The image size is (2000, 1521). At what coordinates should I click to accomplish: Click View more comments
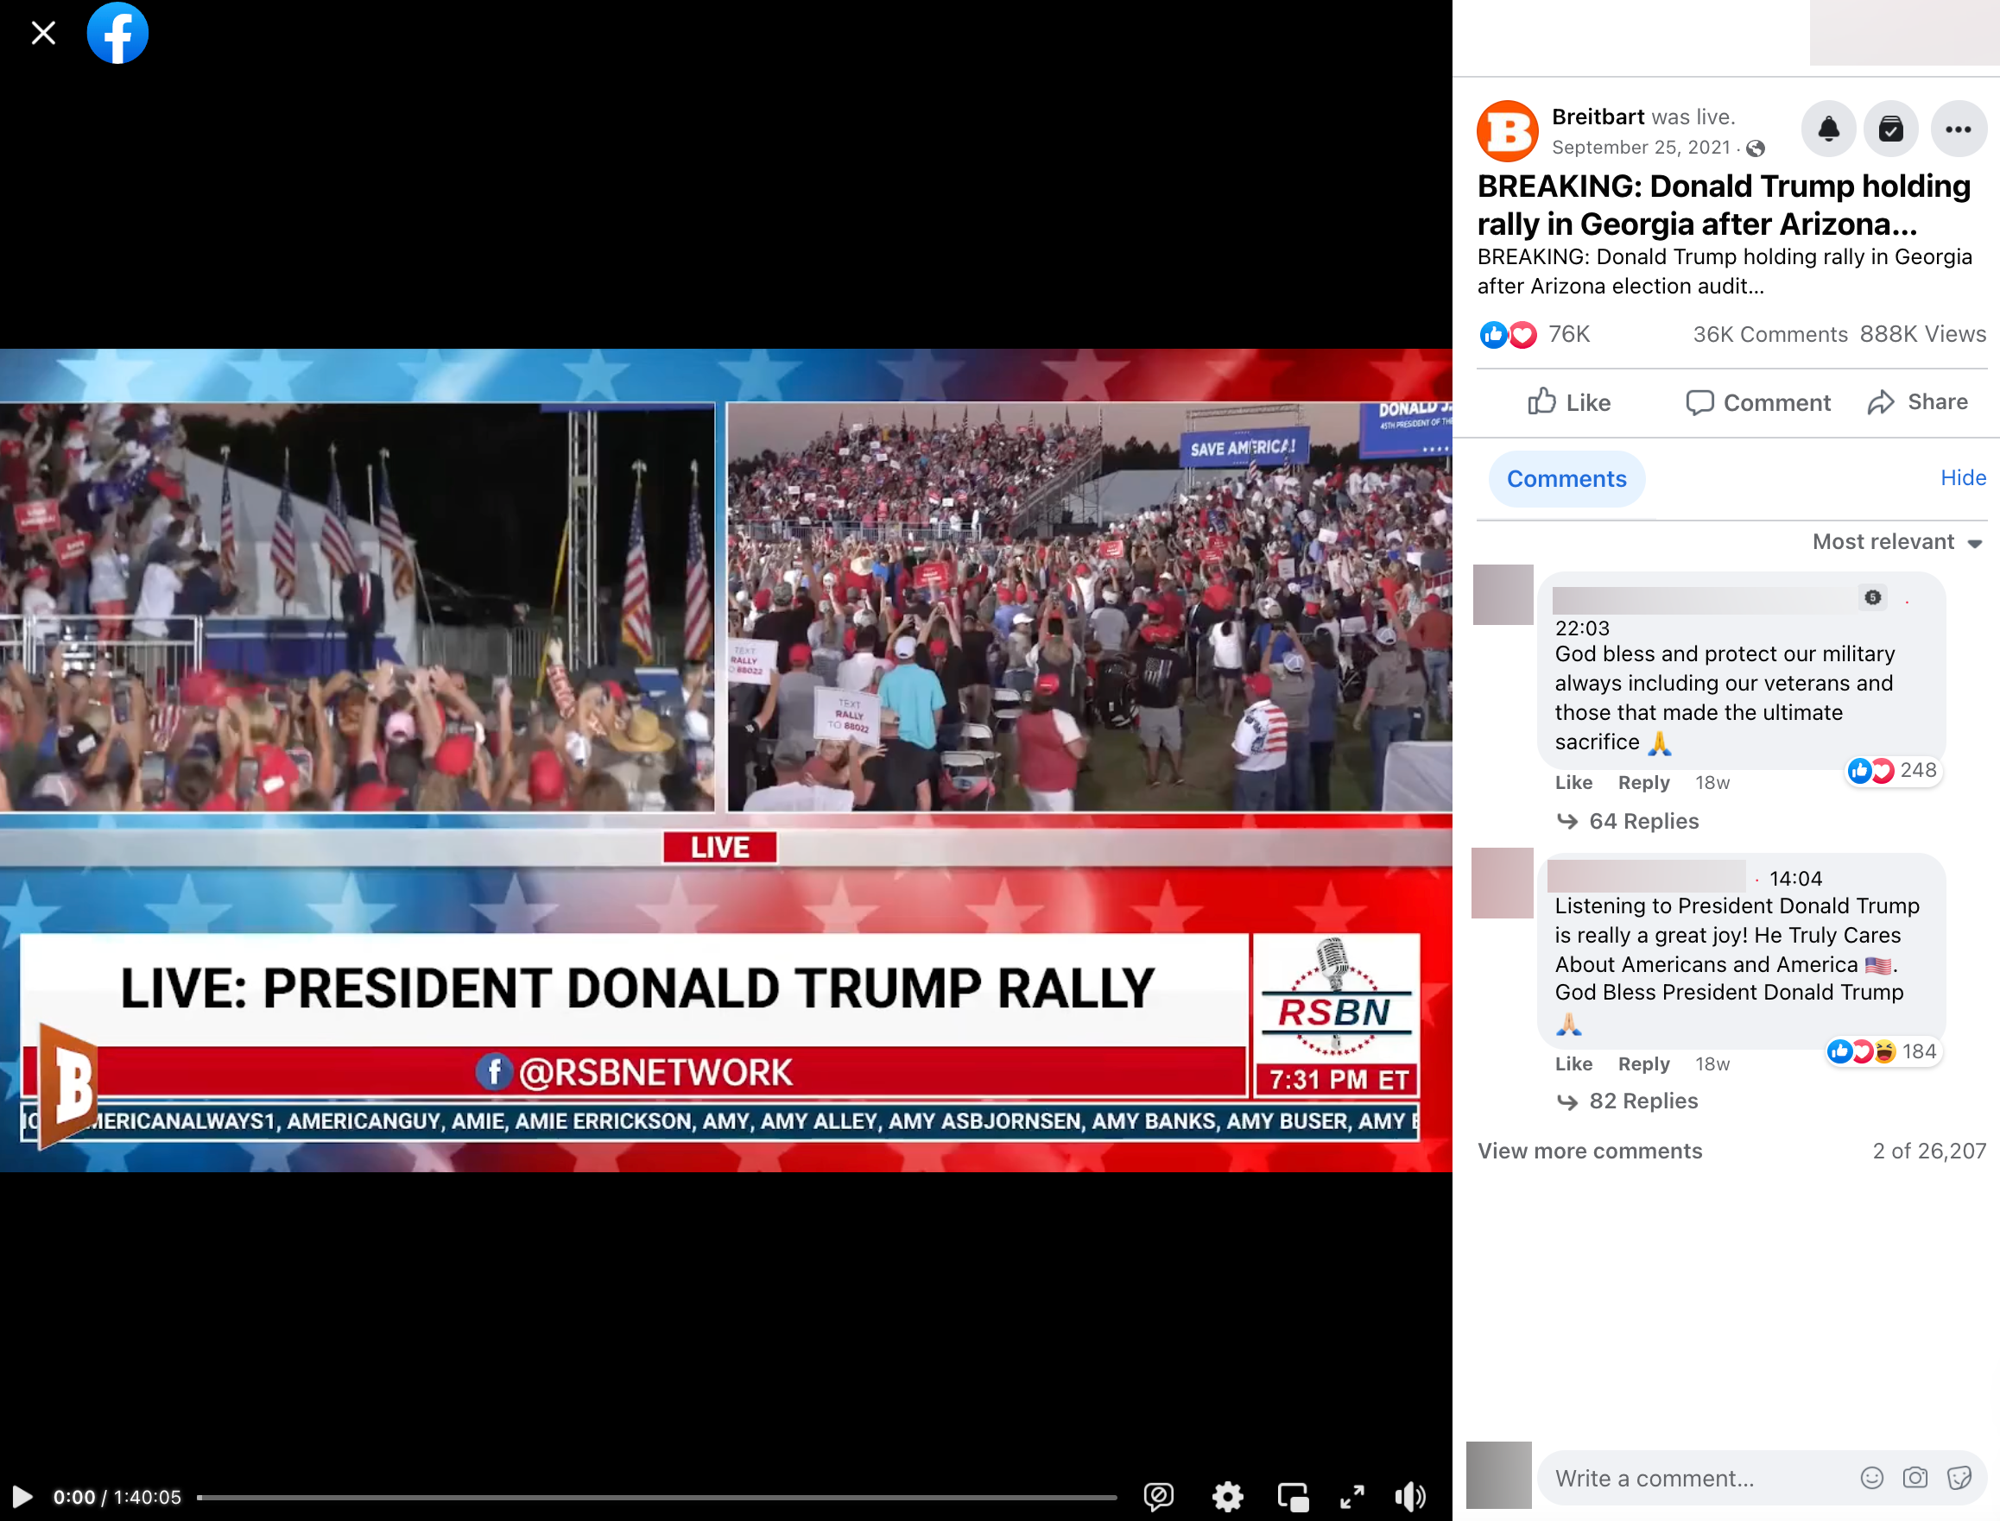pyautogui.click(x=1590, y=1151)
